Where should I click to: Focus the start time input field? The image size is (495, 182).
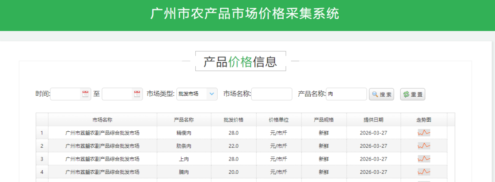tap(71, 94)
